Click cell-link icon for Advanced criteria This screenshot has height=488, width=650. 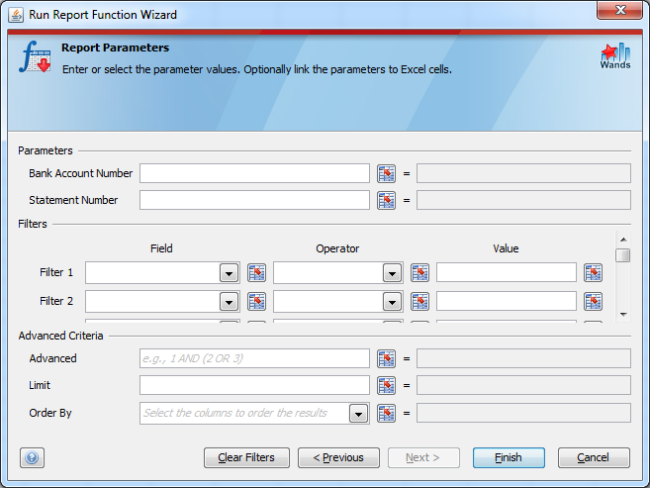coord(386,358)
